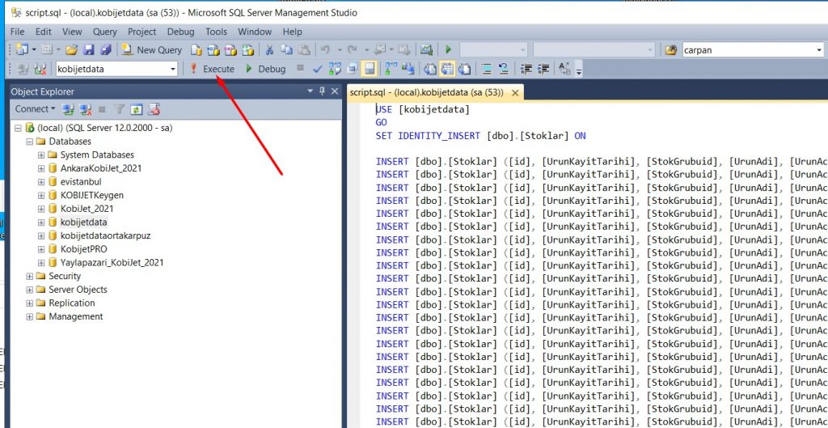Click Disconnect icon in Object Explorer
Screen dimensions: 828x428
point(86,109)
